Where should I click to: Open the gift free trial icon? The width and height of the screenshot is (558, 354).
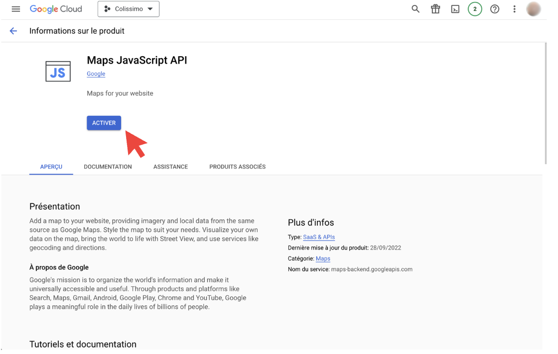[435, 9]
